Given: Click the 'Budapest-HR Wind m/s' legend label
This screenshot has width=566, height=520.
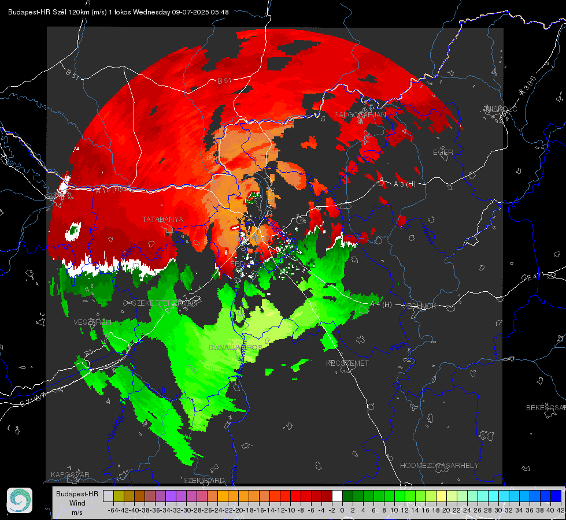Looking at the screenshot, I should coord(77,503).
